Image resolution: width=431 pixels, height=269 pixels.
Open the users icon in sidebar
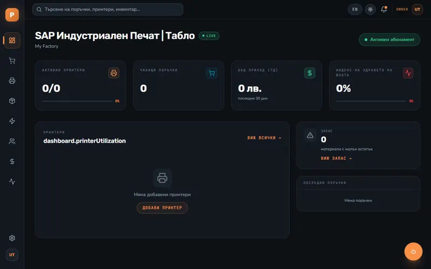[x=12, y=141]
